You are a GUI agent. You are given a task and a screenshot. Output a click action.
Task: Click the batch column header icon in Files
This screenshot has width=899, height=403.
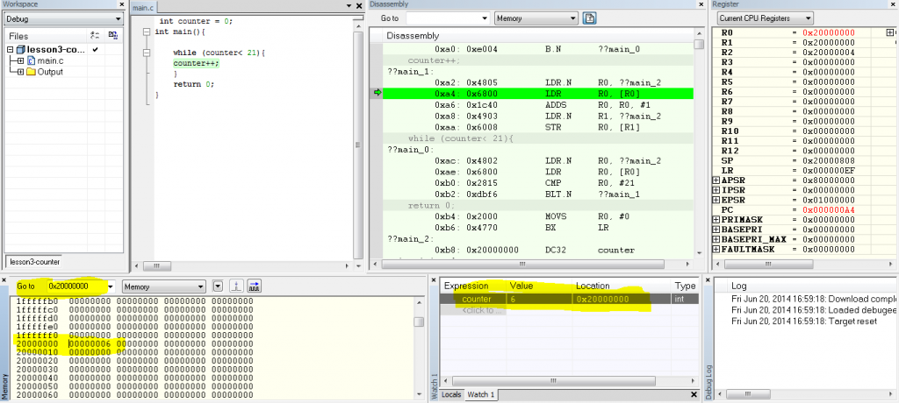[x=113, y=36]
